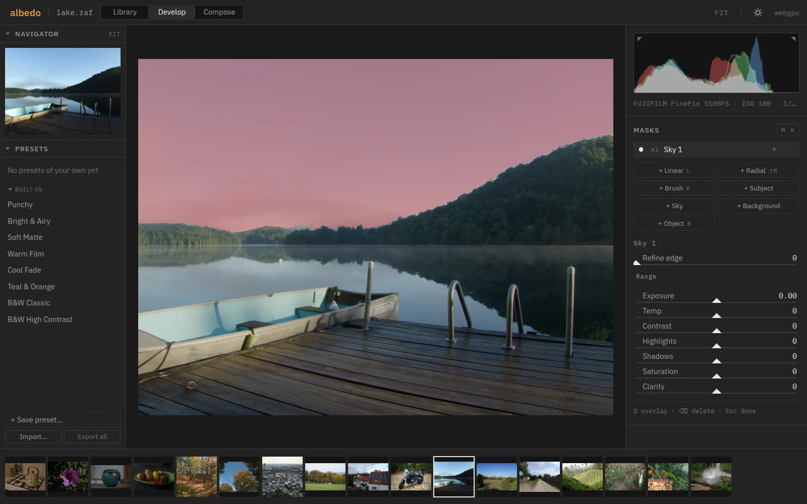807x504 pixels.
Task: Add a Subject AI mask
Action: pos(758,188)
